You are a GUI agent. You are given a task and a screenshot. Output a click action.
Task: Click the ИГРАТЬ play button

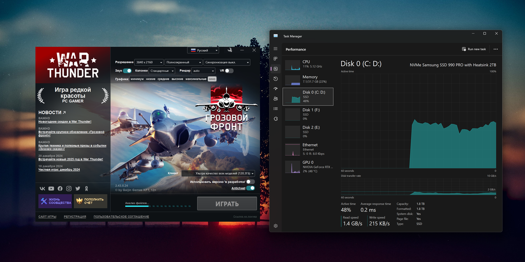click(x=227, y=204)
